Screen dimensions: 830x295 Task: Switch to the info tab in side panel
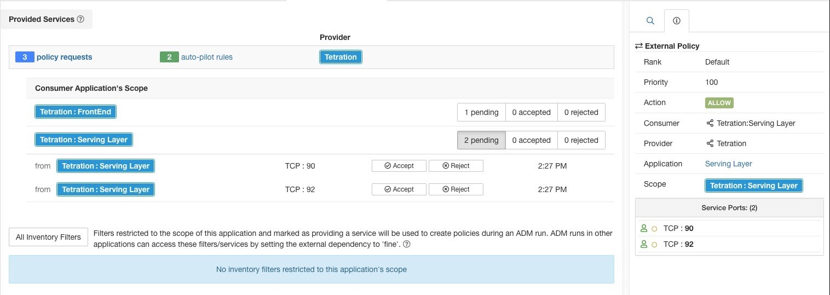[x=676, y=21]
